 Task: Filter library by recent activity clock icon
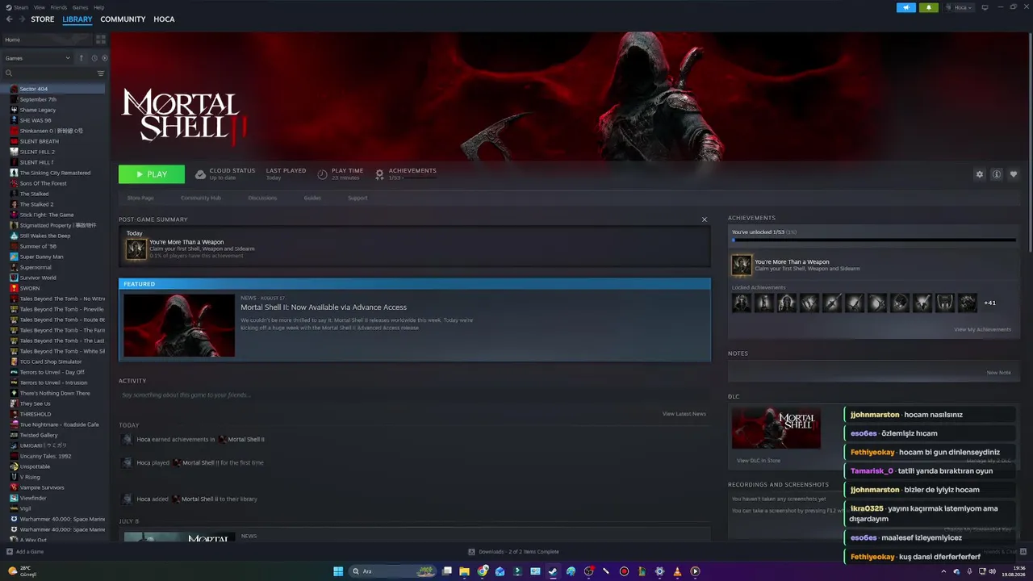[94, 58]
